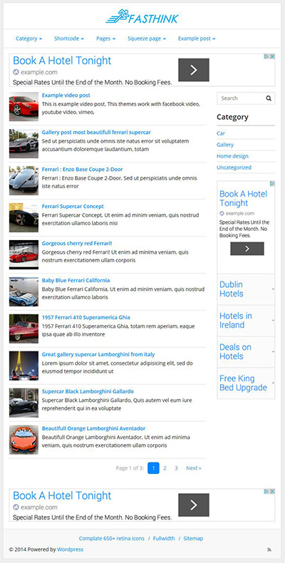Go to pagination page 2
This screenshot has width=285, height=563.
point(165,468)
